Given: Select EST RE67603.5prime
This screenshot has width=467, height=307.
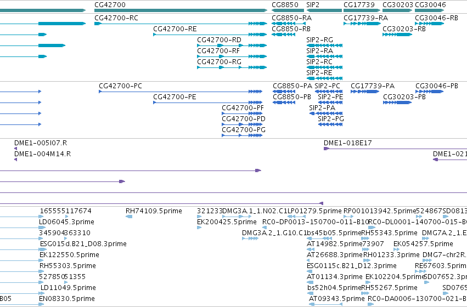Looking at the screenshot, I should point(420,271).
